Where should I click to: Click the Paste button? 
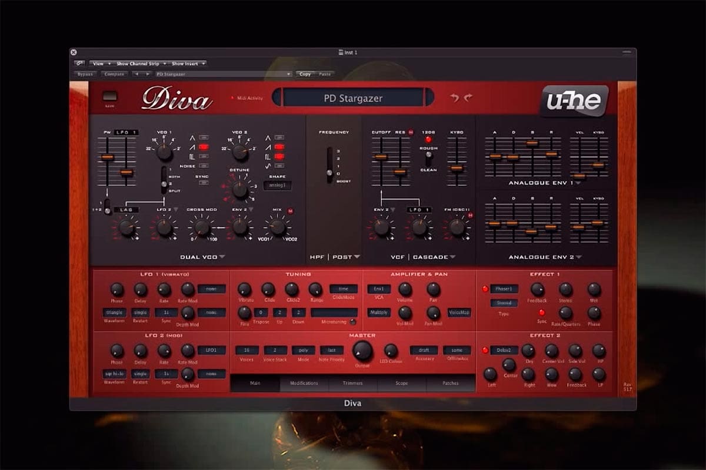[325, 74]
